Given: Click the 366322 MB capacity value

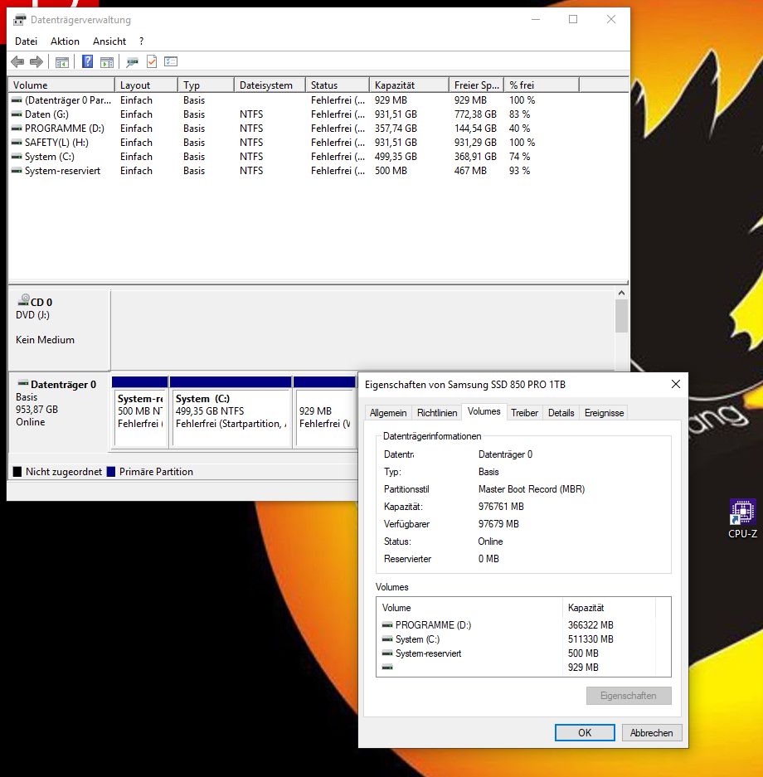Looking at the screenshot, I should point(590,625).
